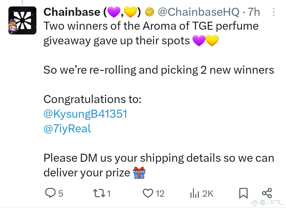Click the Chainbase profile avatar
This screenshot has height=209, width=286.
tap(22, 20)
